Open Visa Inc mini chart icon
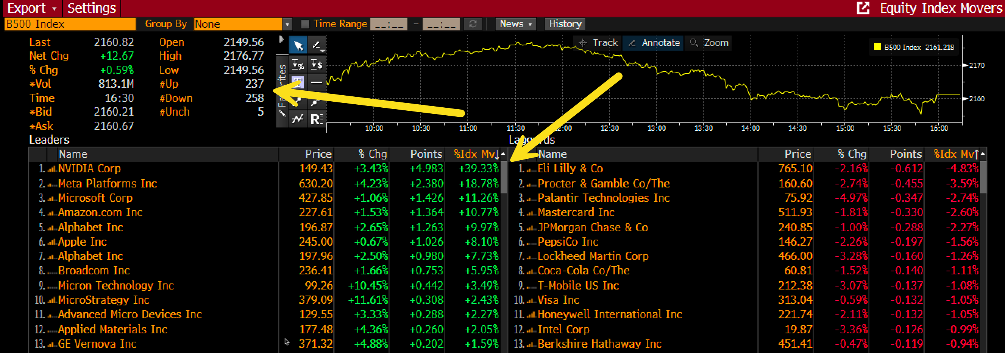Screen dimensions: 1005x353 (531, 300)
